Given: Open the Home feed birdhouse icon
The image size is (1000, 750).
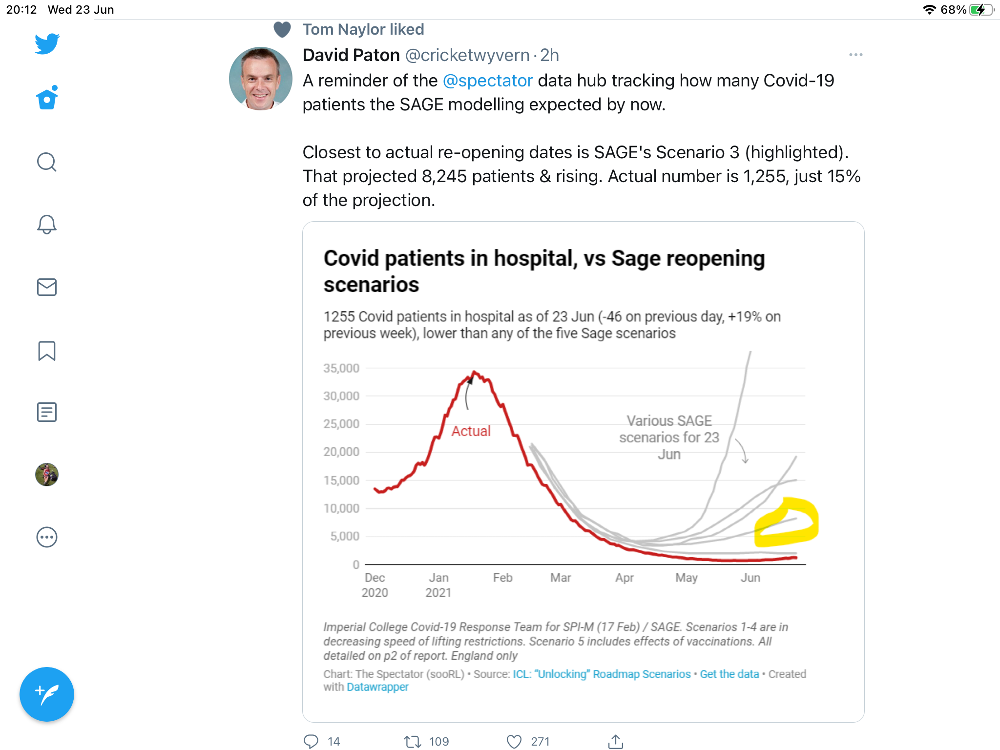Looking at the screenshot, I should [x=47, y=97].
